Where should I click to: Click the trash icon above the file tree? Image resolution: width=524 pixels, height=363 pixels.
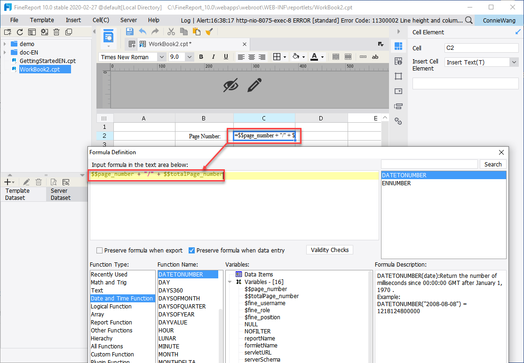coord(56,32)
